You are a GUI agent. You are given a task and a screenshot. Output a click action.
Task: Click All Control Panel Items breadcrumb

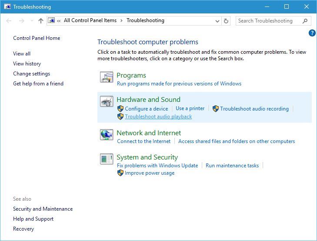(90, 20)
